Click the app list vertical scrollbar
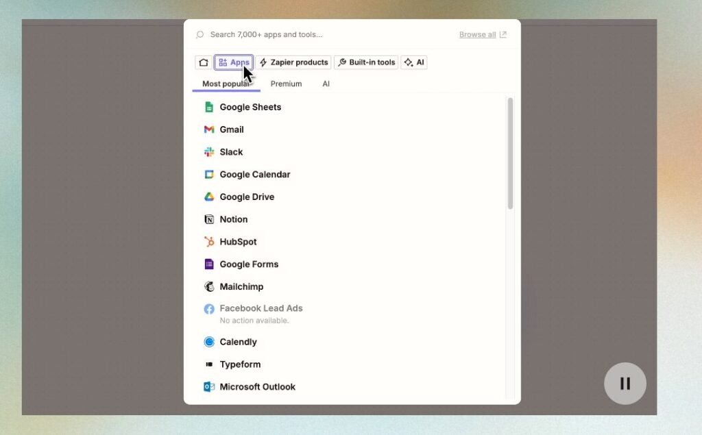The height and width of the screenshot is (435, 702). pyautogui.click(x=510, y=153)
